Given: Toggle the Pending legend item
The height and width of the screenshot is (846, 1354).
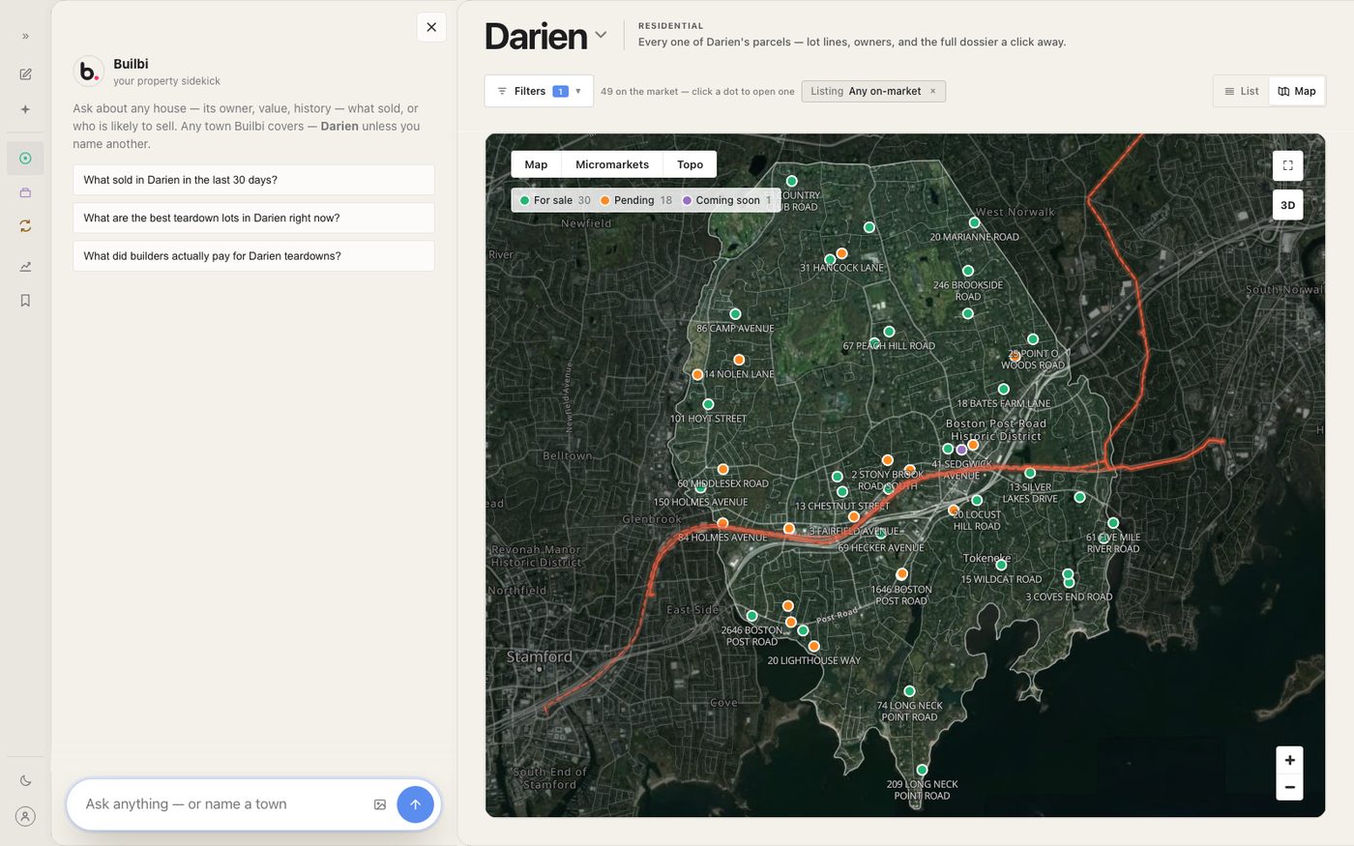Looking at the screenshot, I should point(635,200).
